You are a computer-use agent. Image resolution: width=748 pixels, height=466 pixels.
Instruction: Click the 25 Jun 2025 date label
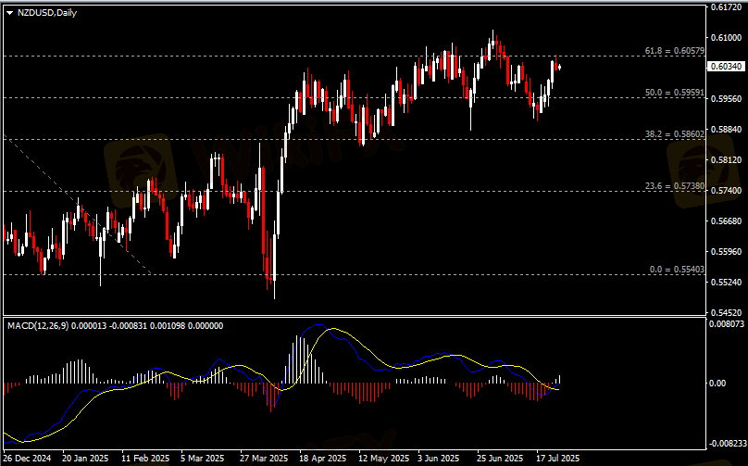click(x=501, y=459)
